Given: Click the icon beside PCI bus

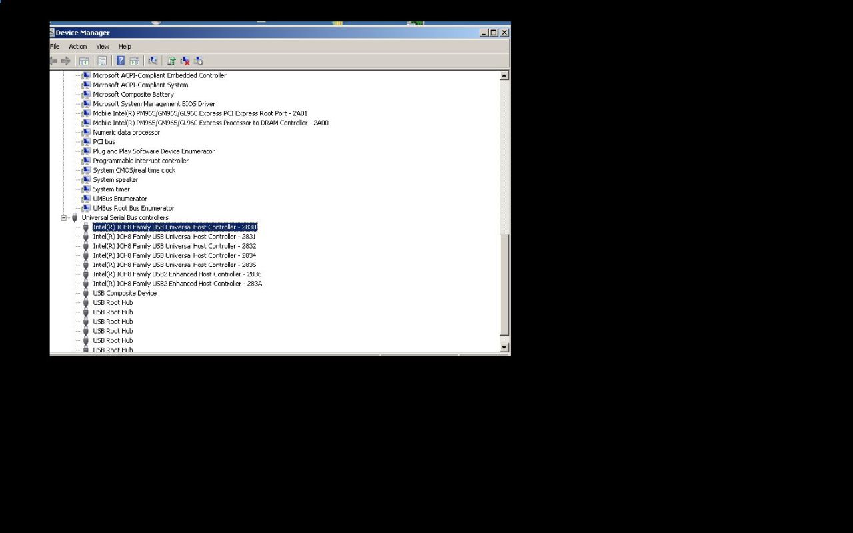Looking at the screenshot, I should click(x=85, y=142).
